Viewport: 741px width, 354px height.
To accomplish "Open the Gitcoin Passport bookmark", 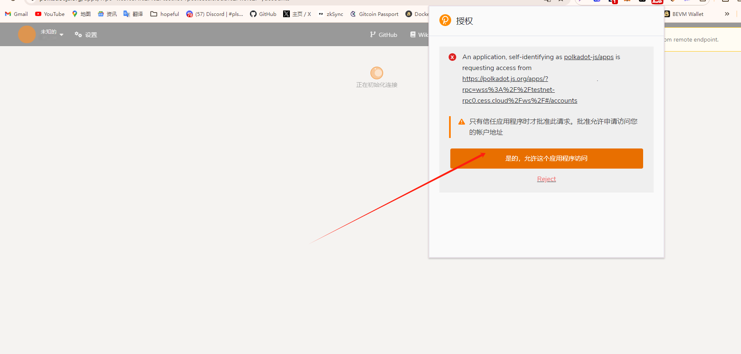I will click(374, 14).
